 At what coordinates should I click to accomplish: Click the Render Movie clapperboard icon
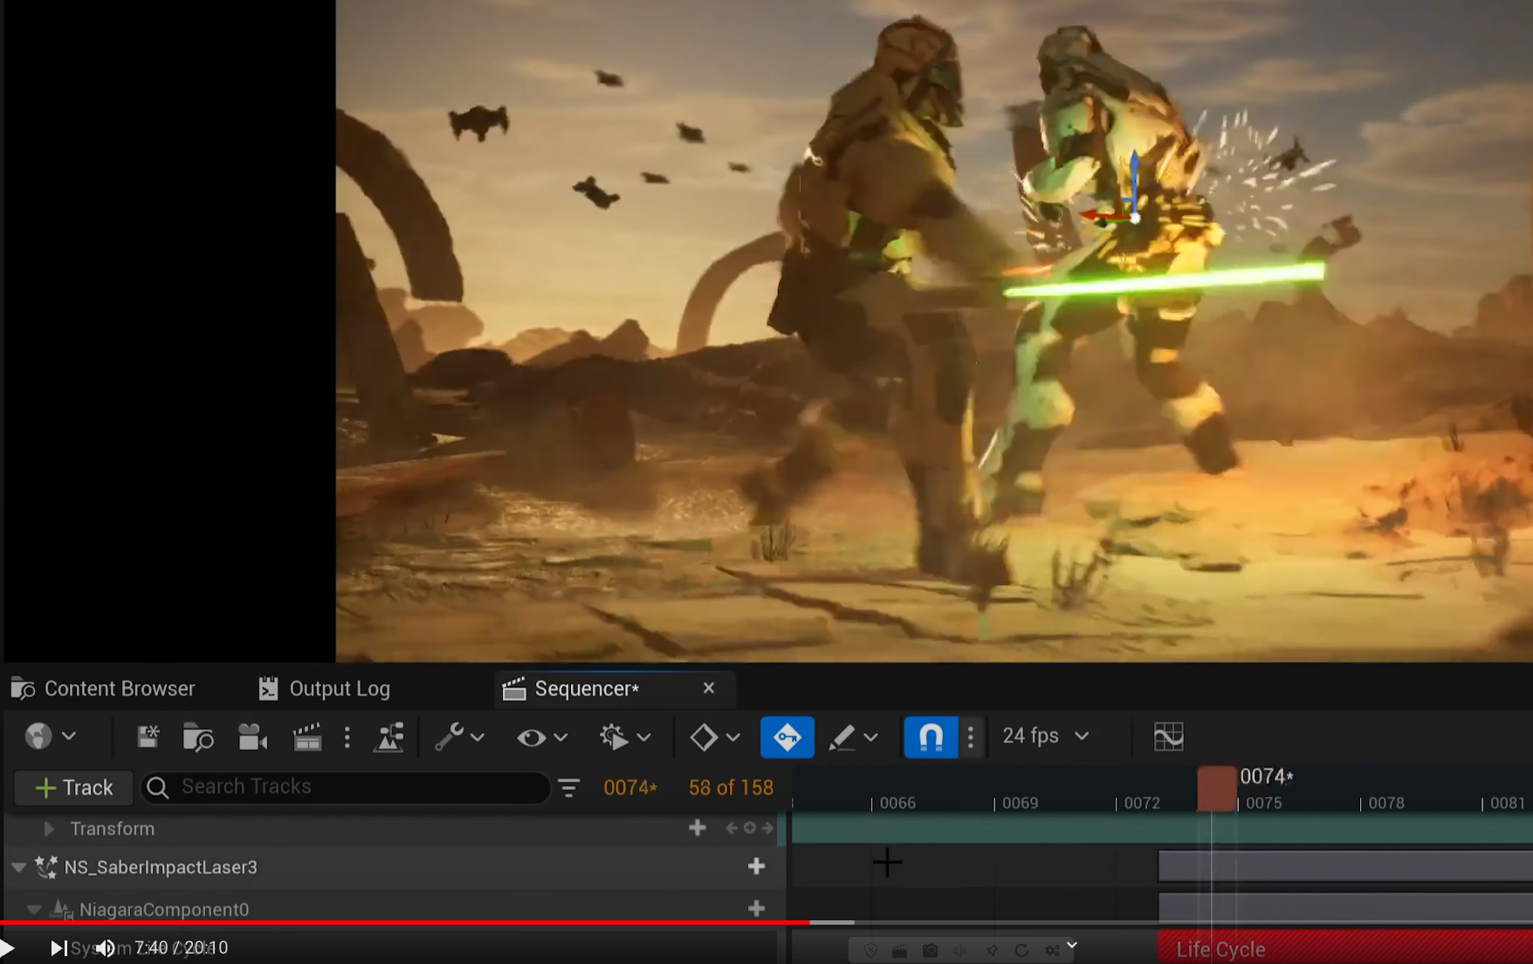tap(306, 737)
